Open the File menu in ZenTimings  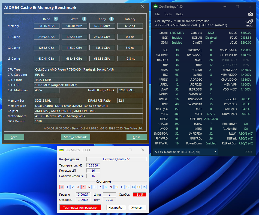pos(157,14)
